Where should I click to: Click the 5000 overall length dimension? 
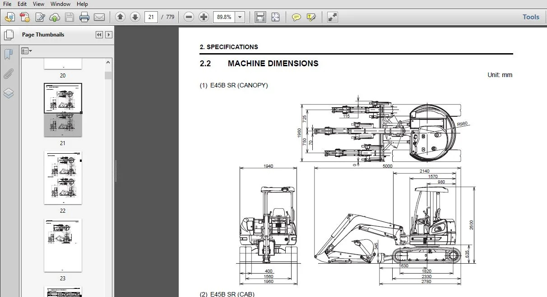[387, 166]
